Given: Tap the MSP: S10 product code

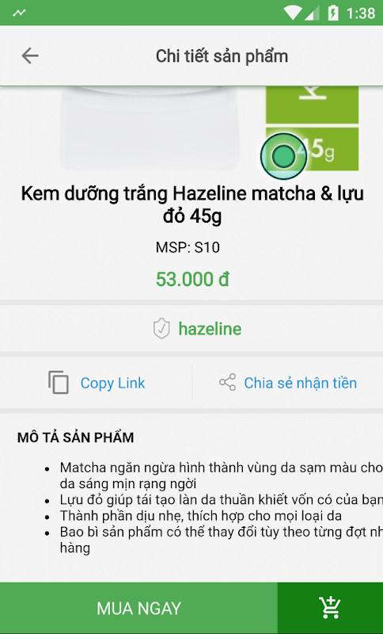Looking at the screenshot, I should click(x=188, y=247).
